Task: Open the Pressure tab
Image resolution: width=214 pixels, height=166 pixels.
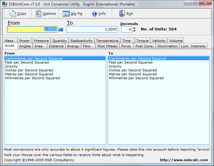Action: coord(41,40)
